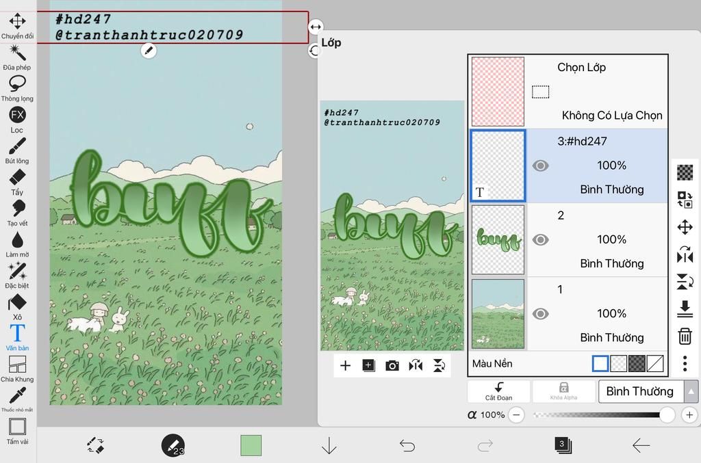Open the current green color swatch
Screen dimensions: 701x463
coord(251,445)
